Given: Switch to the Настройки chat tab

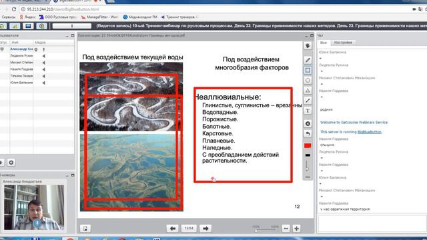Looking at the screenshot, I should coord(343,43).
